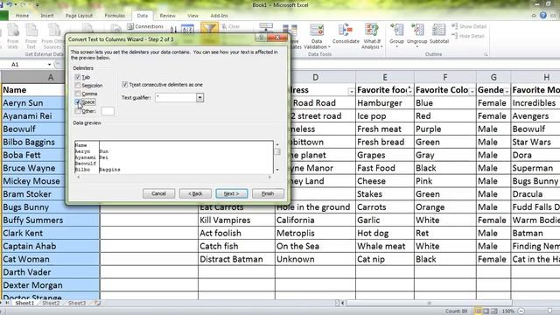Click the Remove Duplicates icon
The image size is (560, 315).
pyautogui.click(x=290, y=30)
